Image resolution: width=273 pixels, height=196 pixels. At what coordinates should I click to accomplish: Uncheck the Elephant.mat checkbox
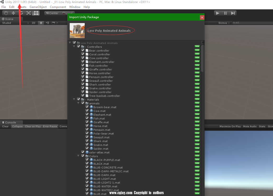87,115
